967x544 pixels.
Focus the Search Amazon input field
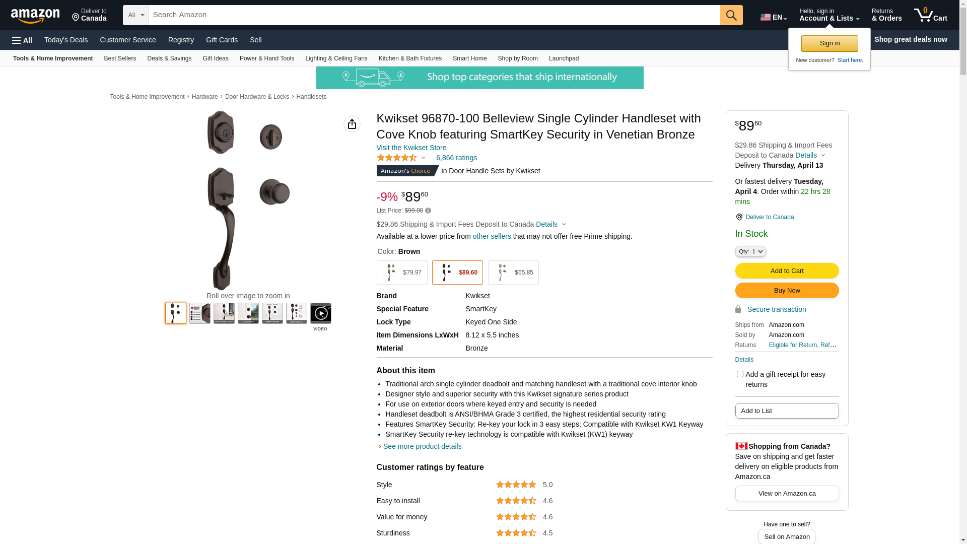tap(434, 15)
